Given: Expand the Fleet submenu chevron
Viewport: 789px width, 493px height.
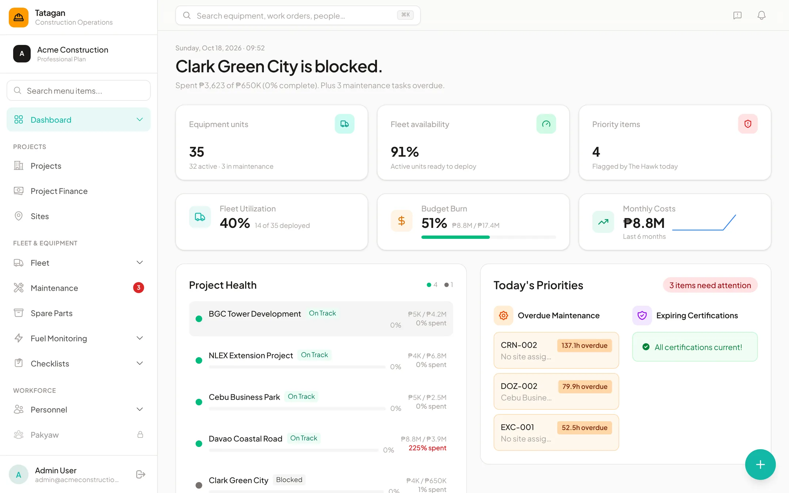Looking at the screenshot, I should [x=140, y=263].
